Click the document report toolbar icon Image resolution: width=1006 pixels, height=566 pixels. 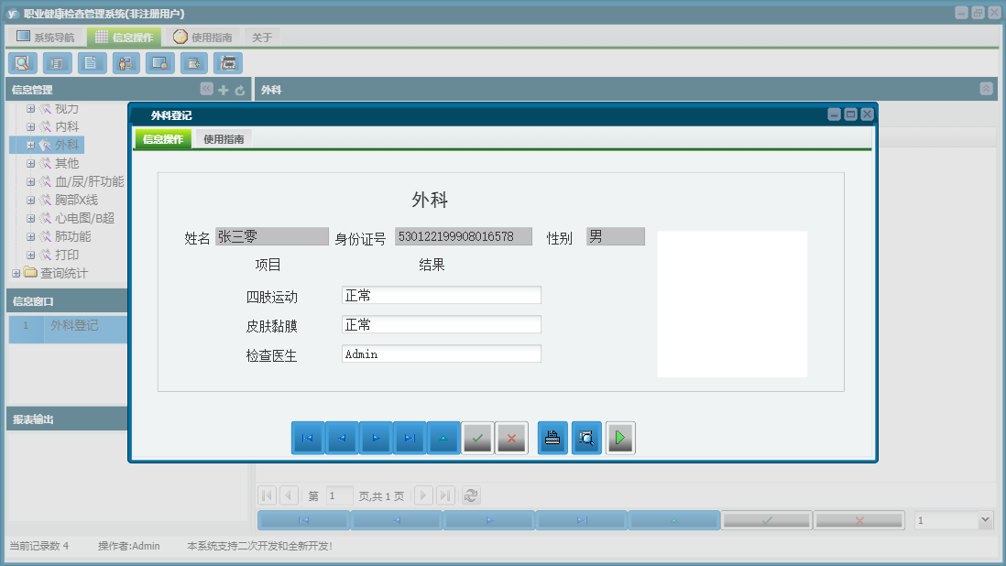[90, 63]
